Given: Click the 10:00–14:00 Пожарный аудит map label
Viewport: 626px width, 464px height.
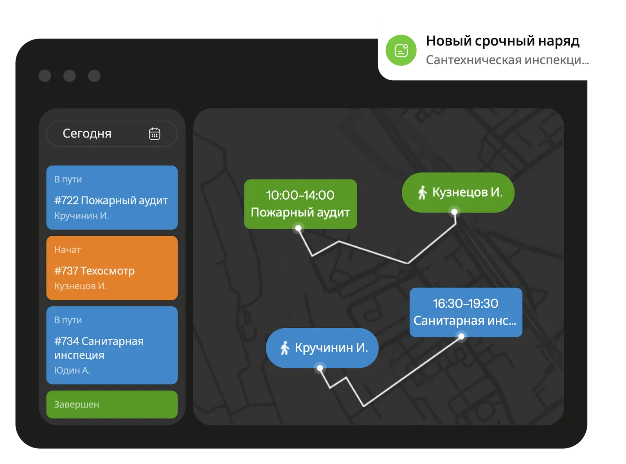Looking at the screenshot, I should click(300, 204).
